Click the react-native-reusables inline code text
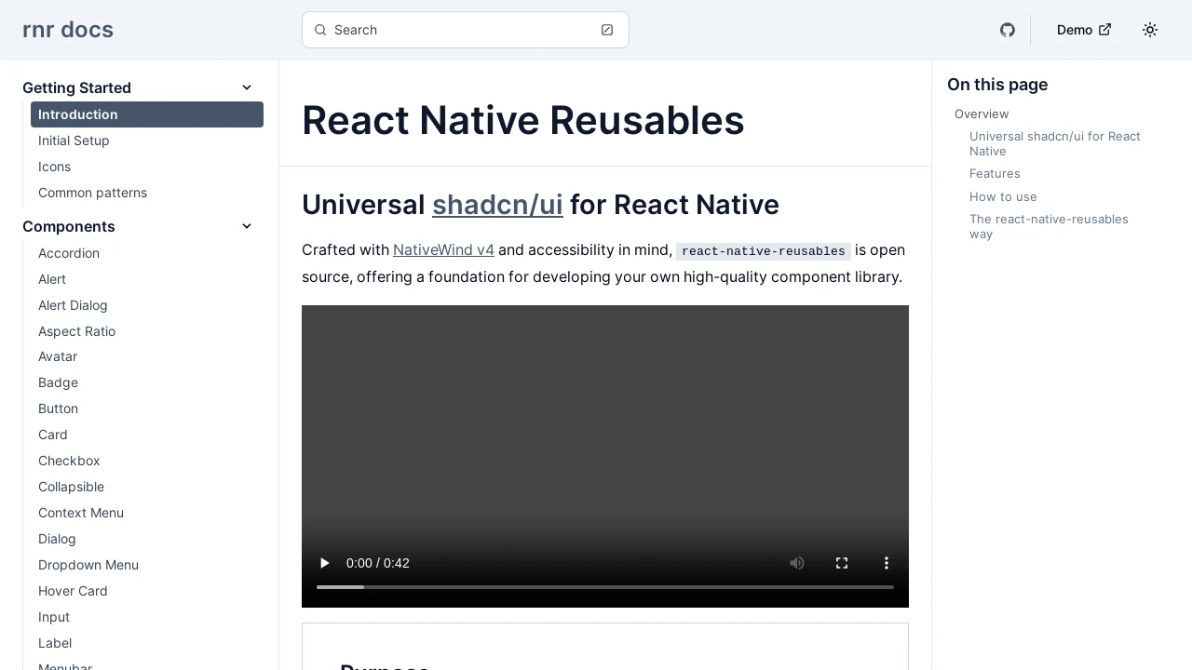 click(x=764, y=251)
